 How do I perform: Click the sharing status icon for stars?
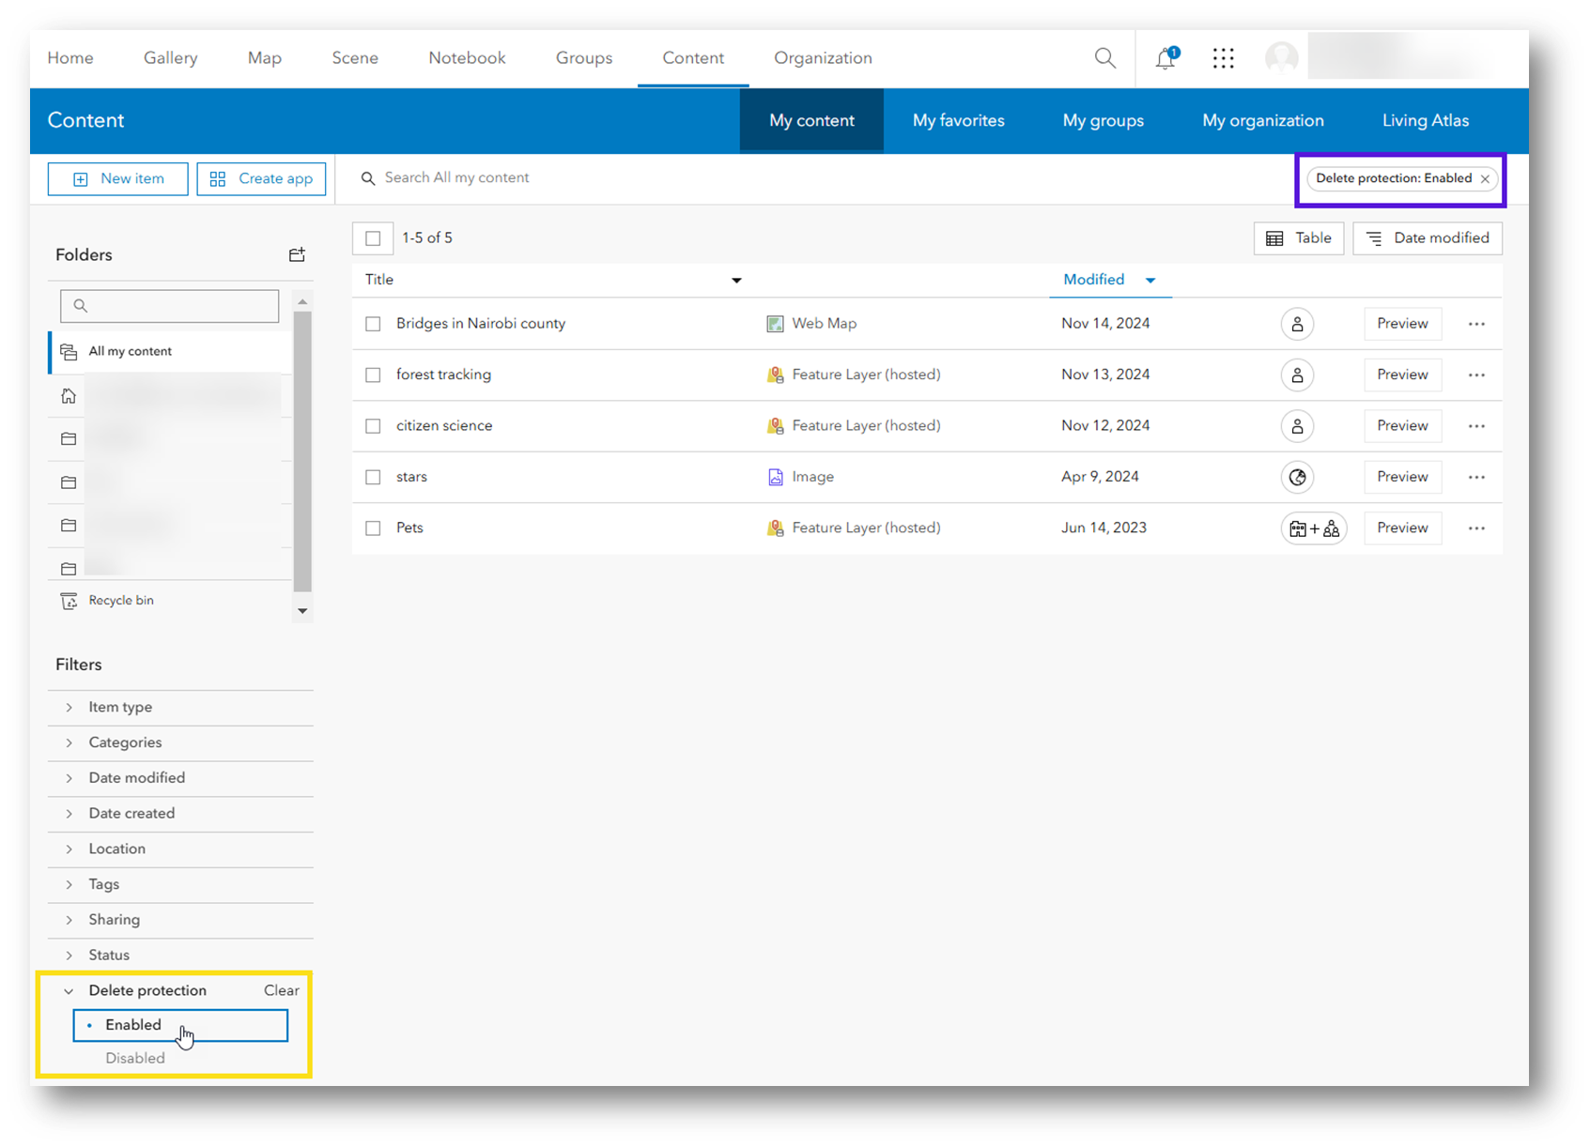[x=1297, y=477]
